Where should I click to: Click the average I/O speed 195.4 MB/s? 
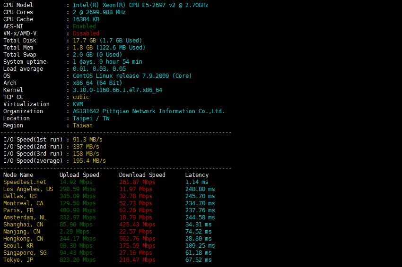pos(89,161)
